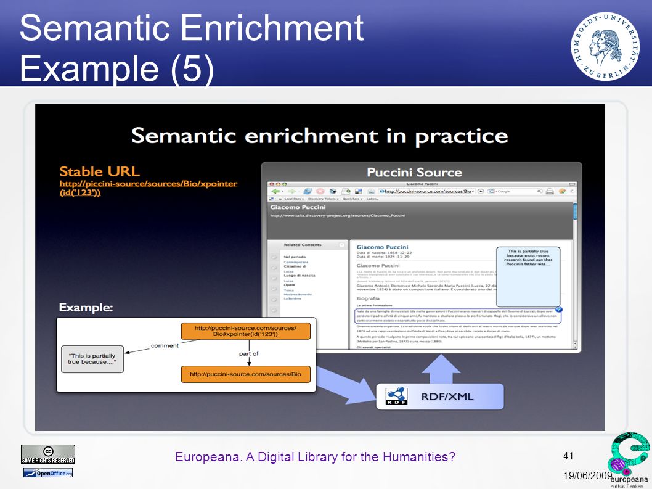Open the address bar URL history dropdown
Image resolution: width=652 pixels, height=489 pixels.
473,191
